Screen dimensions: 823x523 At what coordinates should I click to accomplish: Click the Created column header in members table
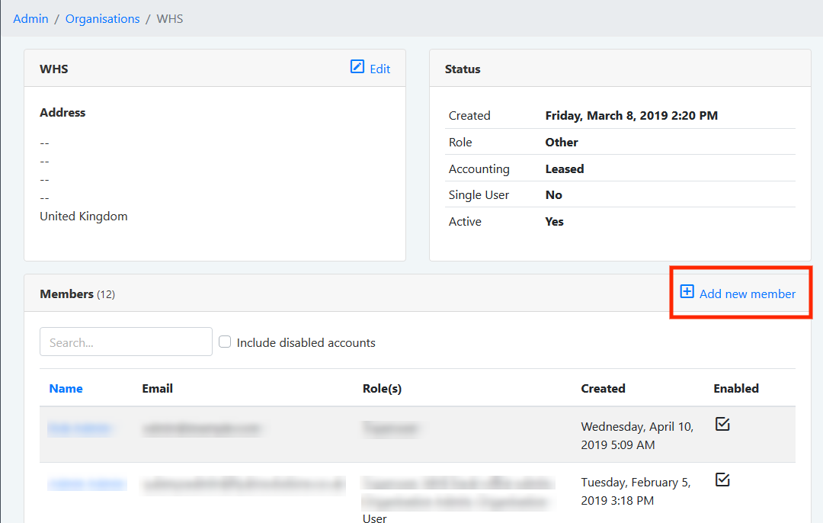point(603,388)
